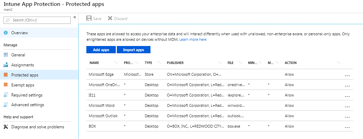Click the Add apps button
Viewport: 363px width, 139px height.
[101, 50]
